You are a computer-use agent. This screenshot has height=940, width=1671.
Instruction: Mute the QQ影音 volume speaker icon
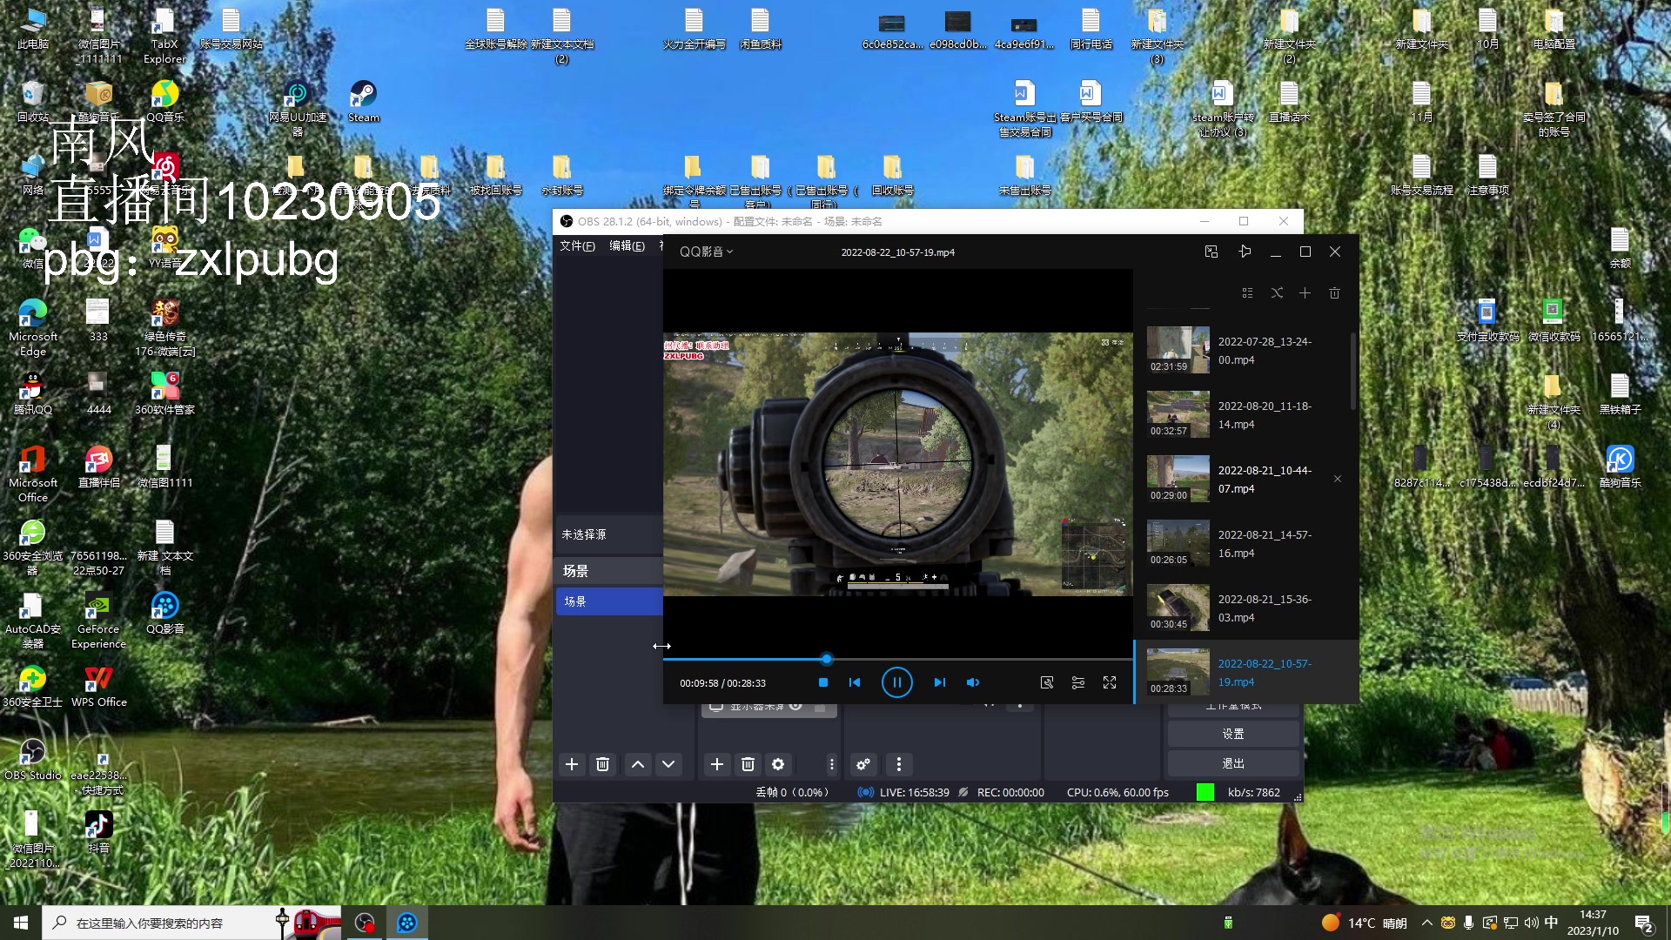point(973,682)
